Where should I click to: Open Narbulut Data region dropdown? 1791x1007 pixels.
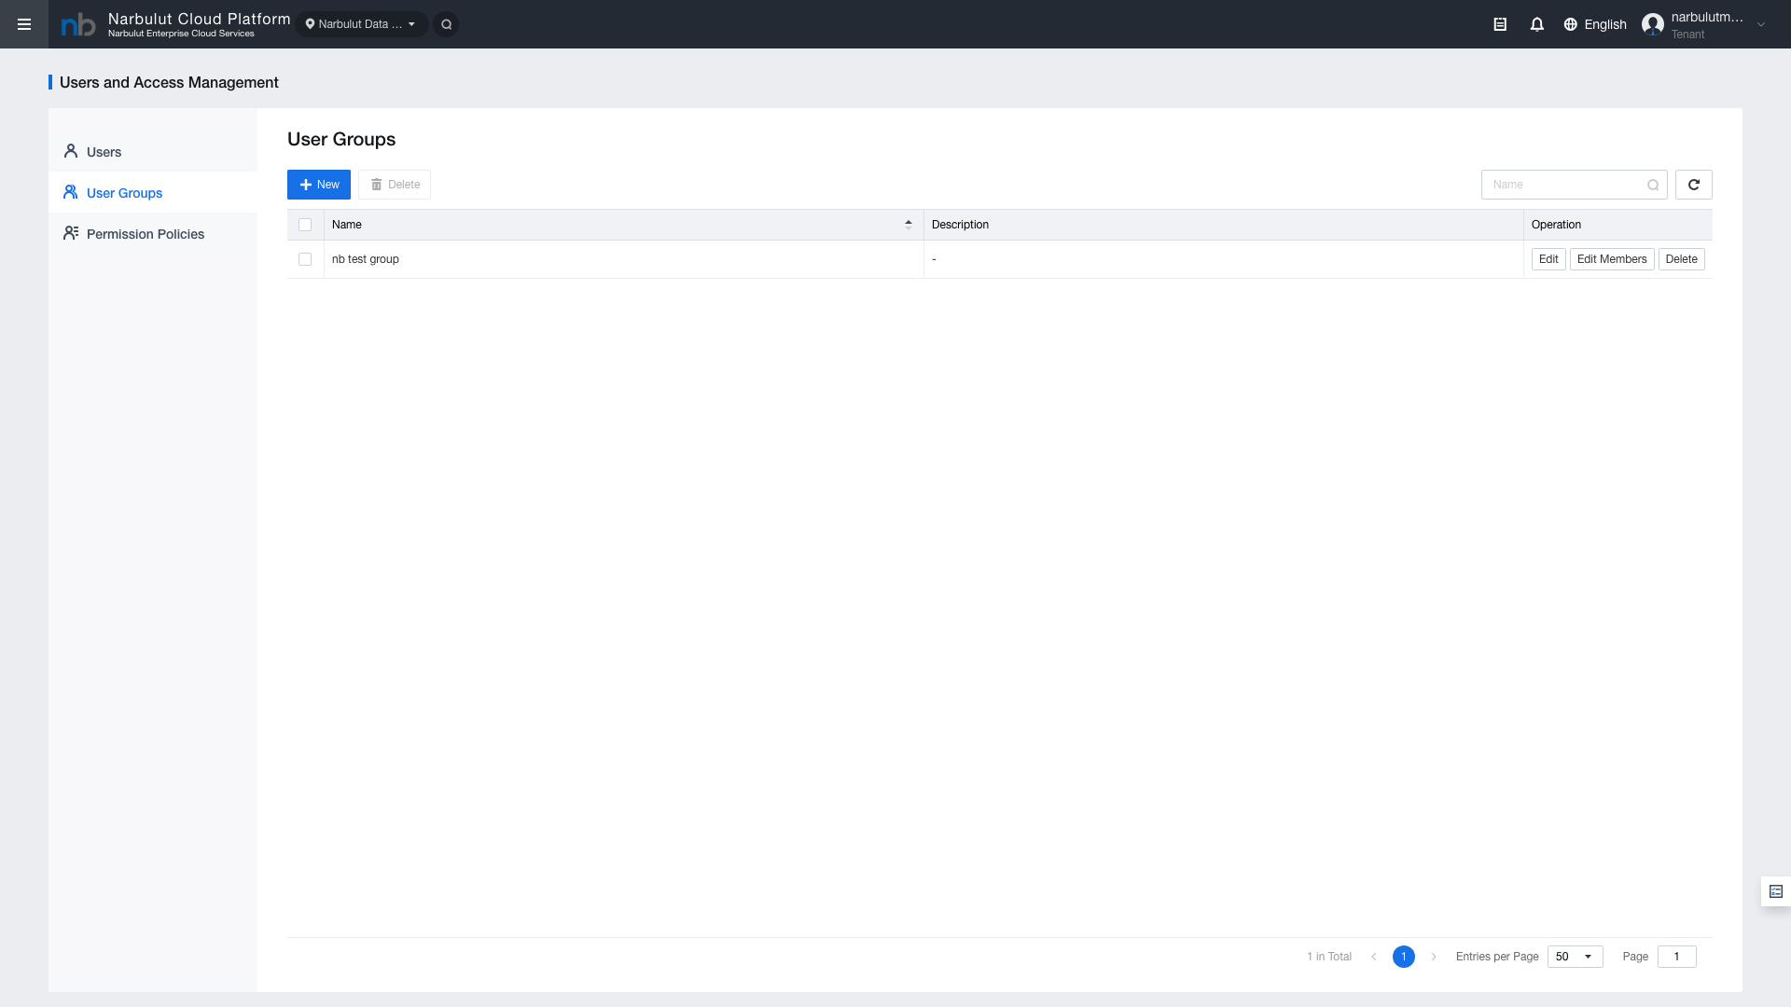pos(362,24)
